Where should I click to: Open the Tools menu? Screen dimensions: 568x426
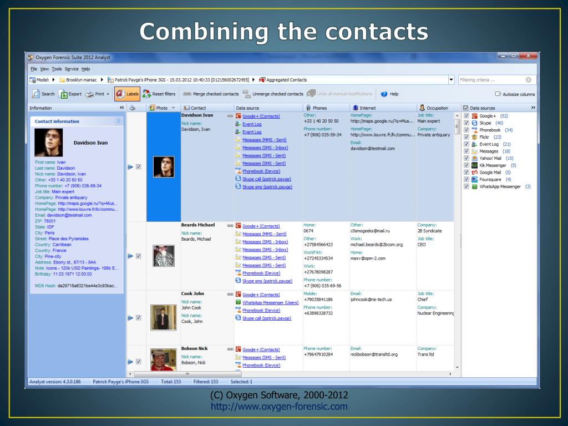coord(57,69)
